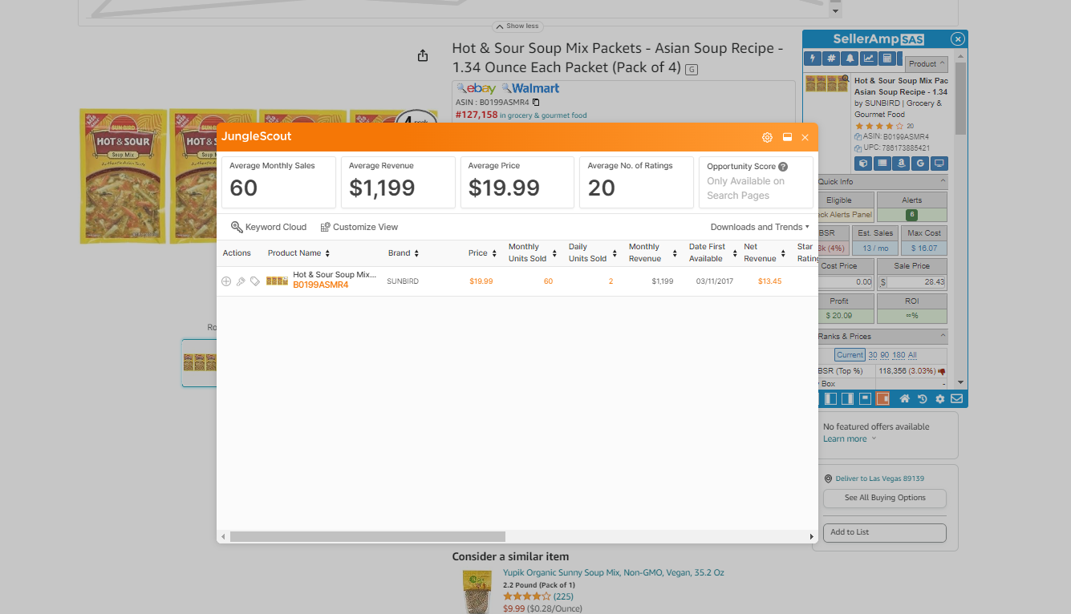Click SellerAmp lightning bolt quick info icon
Image resolution: width=1071 pixels, height=614 pixels.
[813, 59]
